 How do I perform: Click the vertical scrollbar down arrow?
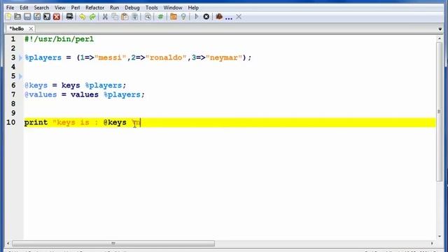[439, 237]
